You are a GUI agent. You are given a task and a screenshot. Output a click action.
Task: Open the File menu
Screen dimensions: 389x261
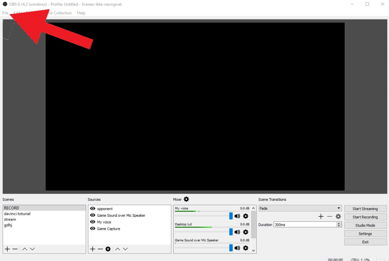point(5,13)
